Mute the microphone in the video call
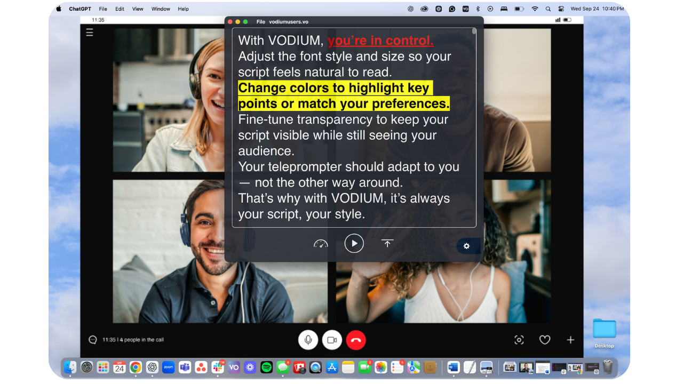This screenshot has width=683, height=384. point(308,340)
